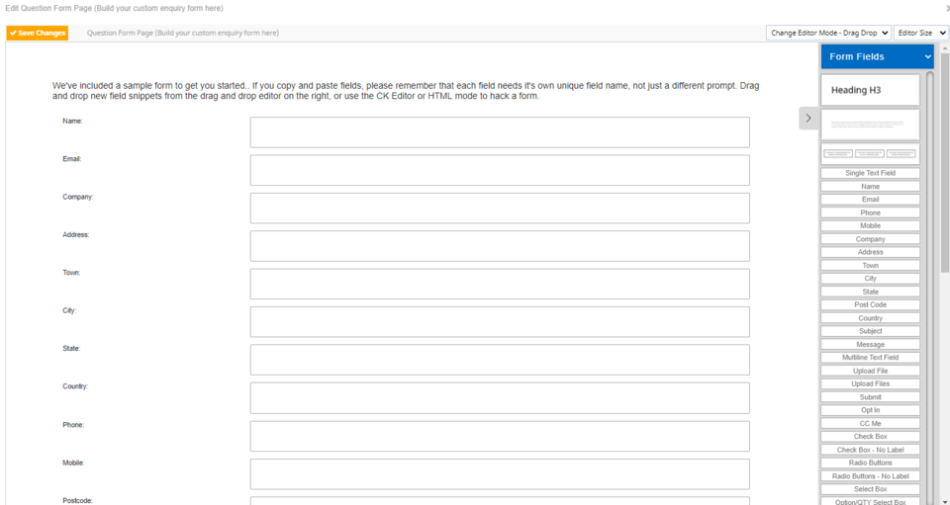The image size is (950, 505).
Task: Pick the Check Box - No Label snippet
Action: (x=871, y=450)
